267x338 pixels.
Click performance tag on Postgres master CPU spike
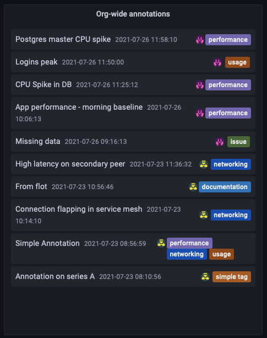(228, 40)
